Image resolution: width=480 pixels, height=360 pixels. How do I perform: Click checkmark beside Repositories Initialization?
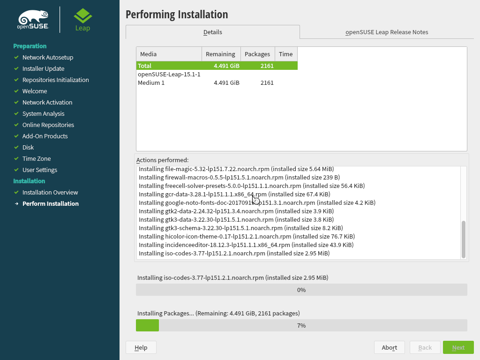16,80
